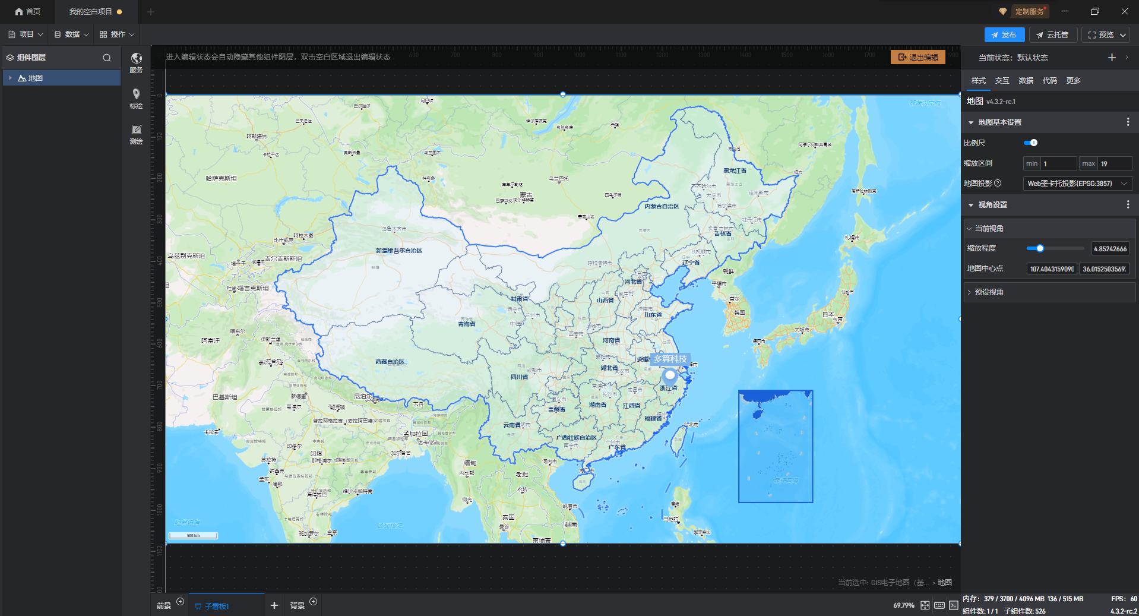
Task: Expand the 地图 layer tree item
Action: click(x=10, y=78)
